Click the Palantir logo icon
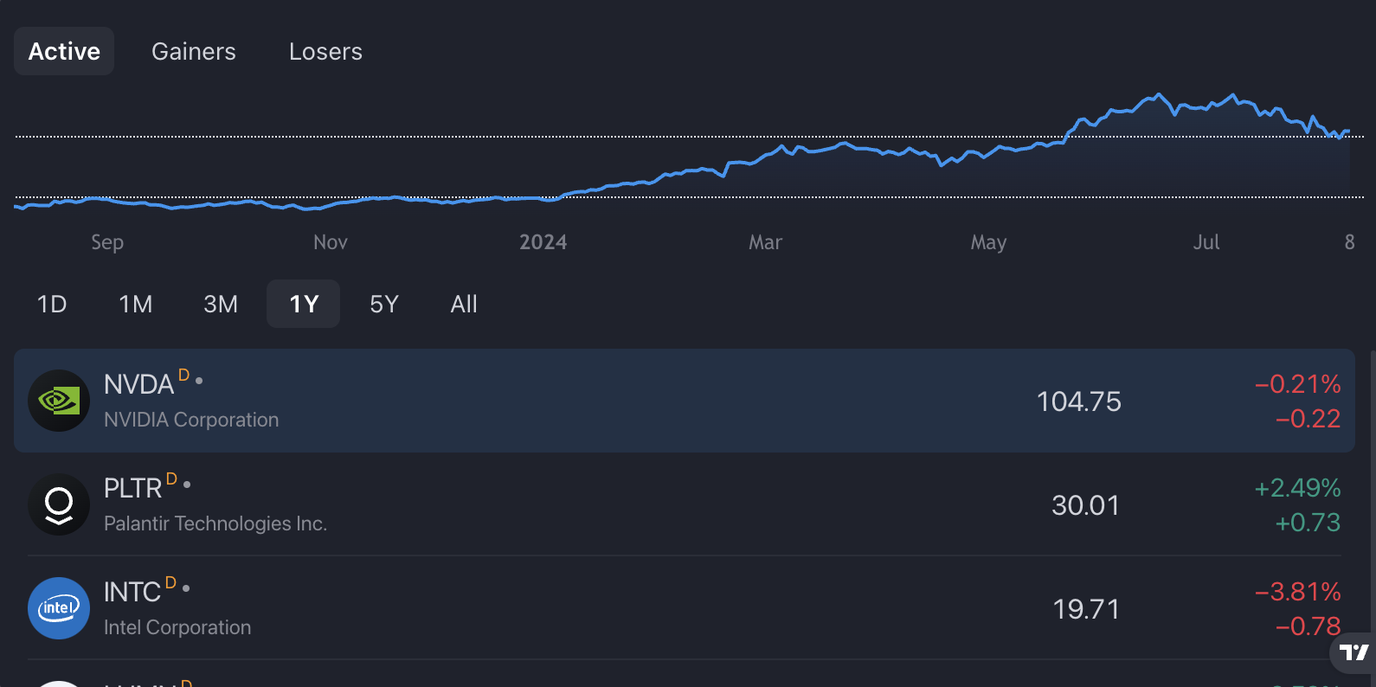This screenshot has height=687, width=1376. [x=59, y=504]
